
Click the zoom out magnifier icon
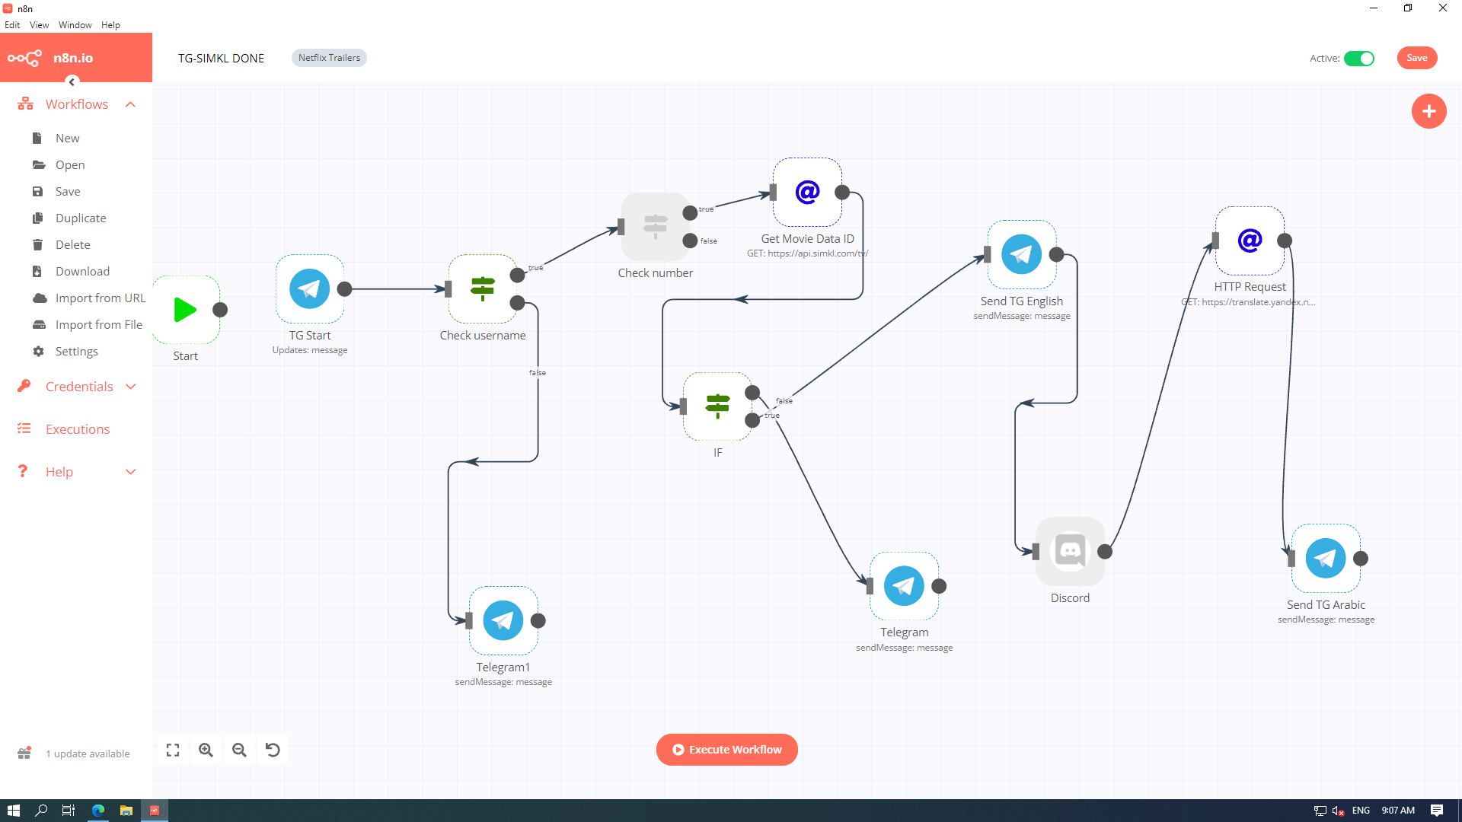[239, 750]
